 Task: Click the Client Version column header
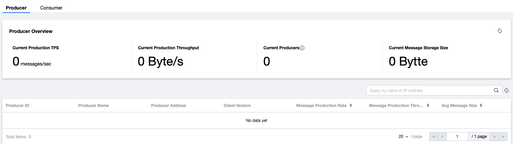237,106
